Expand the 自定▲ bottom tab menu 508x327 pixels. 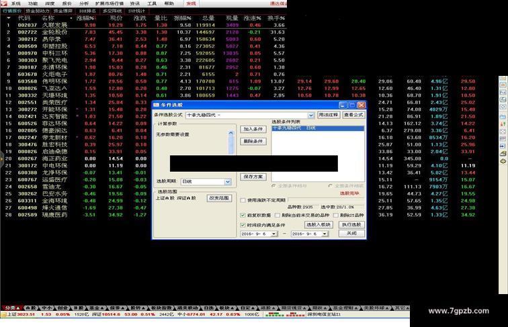(248, 308)
